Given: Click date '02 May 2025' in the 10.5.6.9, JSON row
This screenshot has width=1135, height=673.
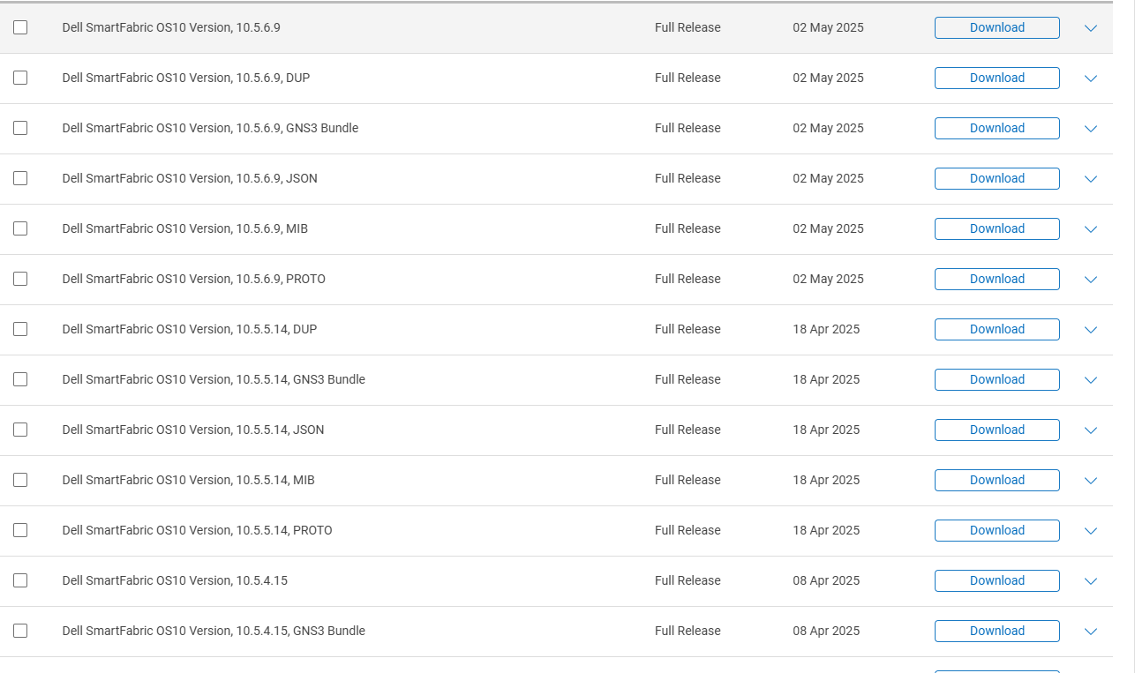Looking at the screenshot, I should click(828, 178).
